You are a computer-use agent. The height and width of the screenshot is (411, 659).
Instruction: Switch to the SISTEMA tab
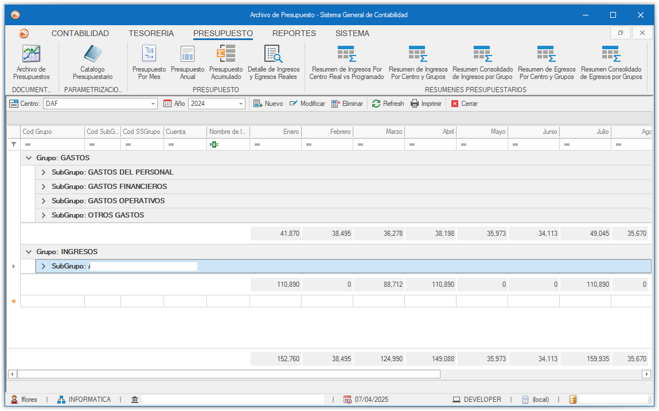pyautogui.click(x=352, y=34)
